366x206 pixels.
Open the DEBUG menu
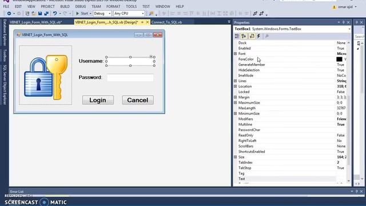(x=81, y=6)
